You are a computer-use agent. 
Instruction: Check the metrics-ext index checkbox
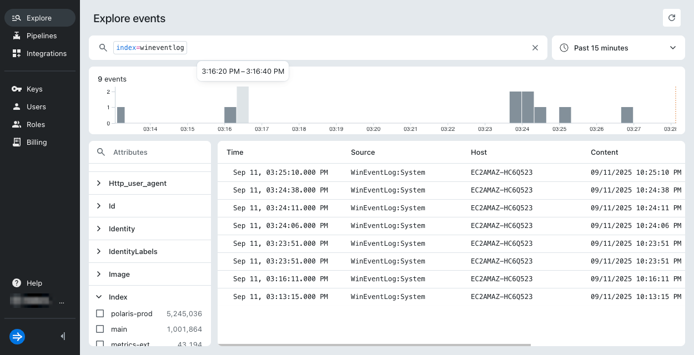coord(100,344)
